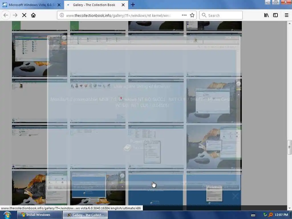Focus the address bar URL field

118,15
